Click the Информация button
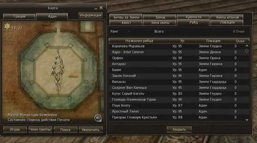This screenshot has width=257, height=143. click(x=91, y=15)
